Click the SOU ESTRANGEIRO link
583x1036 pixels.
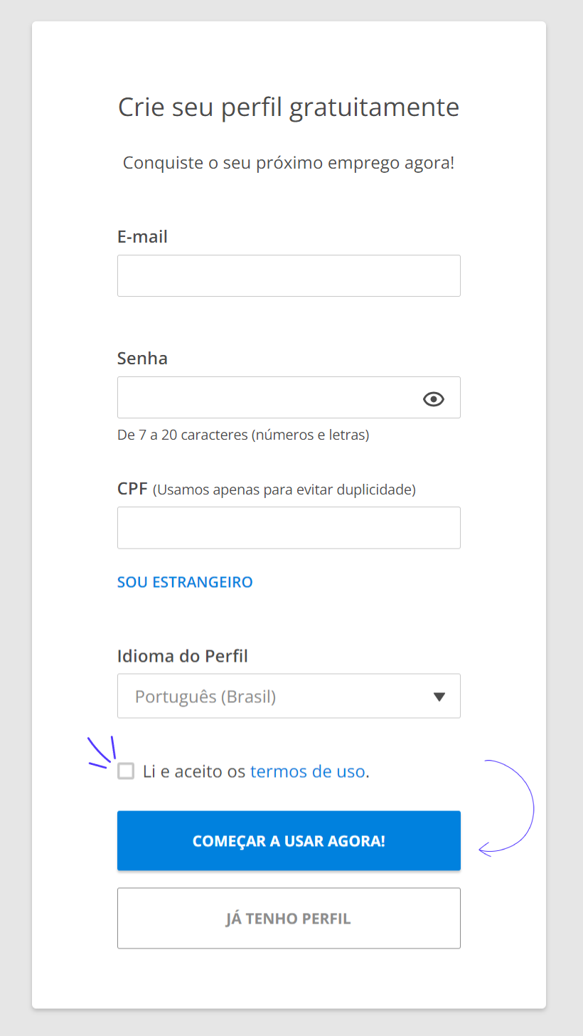185,582
